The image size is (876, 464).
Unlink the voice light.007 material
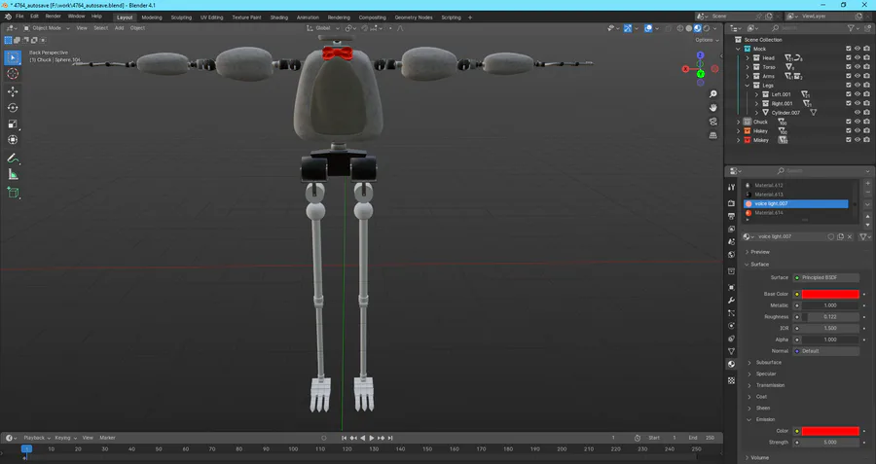[x=850, y=236]
